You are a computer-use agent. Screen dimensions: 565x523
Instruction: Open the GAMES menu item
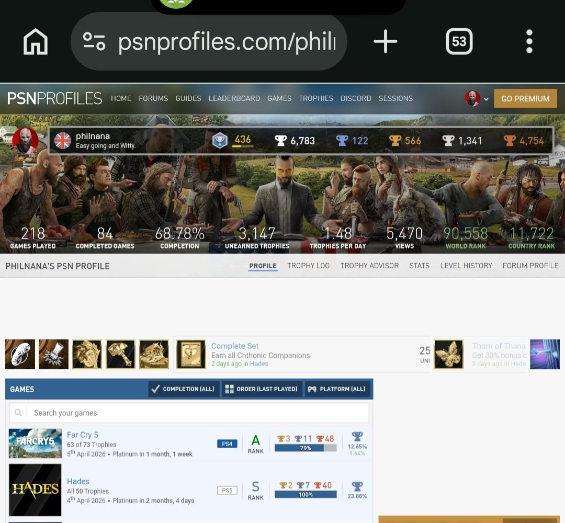pos(279,98)
